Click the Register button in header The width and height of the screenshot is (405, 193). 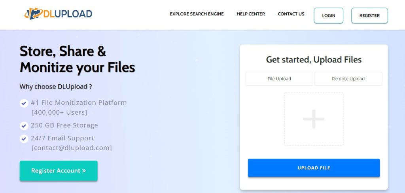(x=369, y=15)
